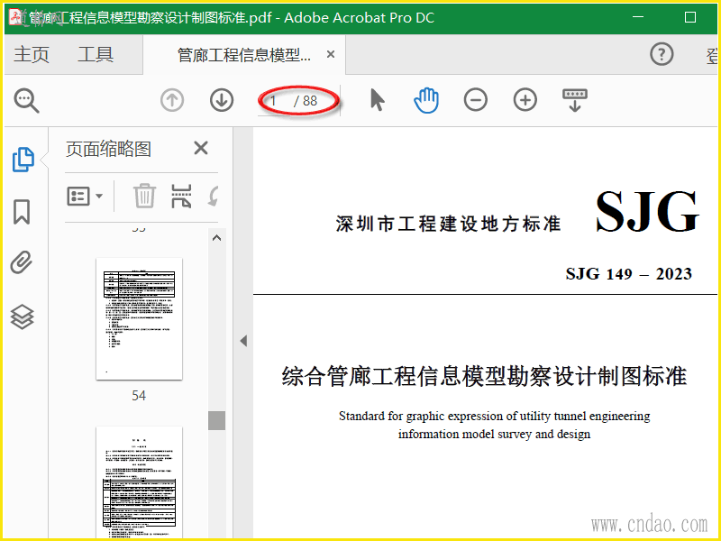Click the insert pages icon in the thumbnail panel
This screenshot has height=541, width=721.
pyautogui.click(x=181, y=196)
